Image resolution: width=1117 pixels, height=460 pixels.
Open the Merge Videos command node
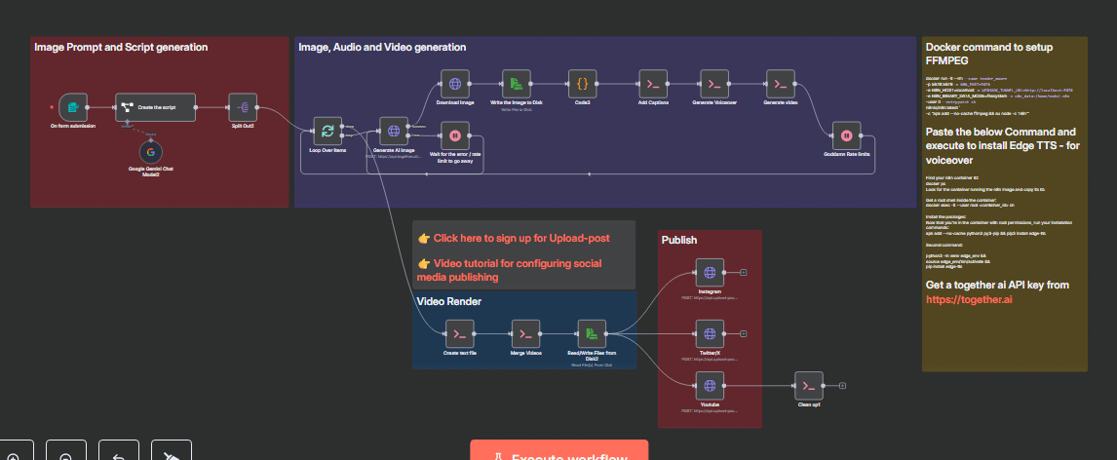[525, 334]
